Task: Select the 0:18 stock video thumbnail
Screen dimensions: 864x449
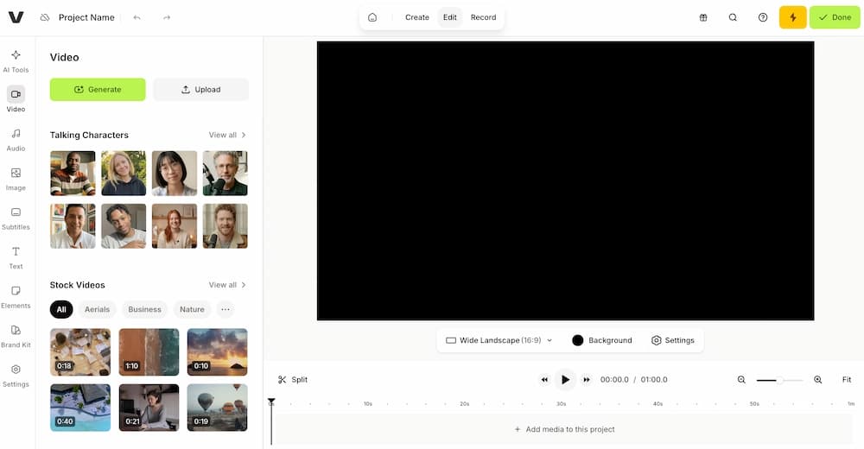Action: [80, 352]
